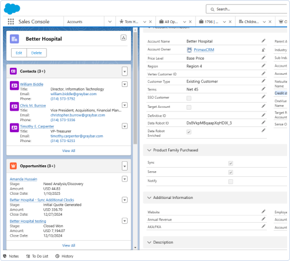Click the Salesforce cloud logo
Image resolution: width=290 pixels, height=261 pixels.
pyautogui.click(x=12, y=9)
